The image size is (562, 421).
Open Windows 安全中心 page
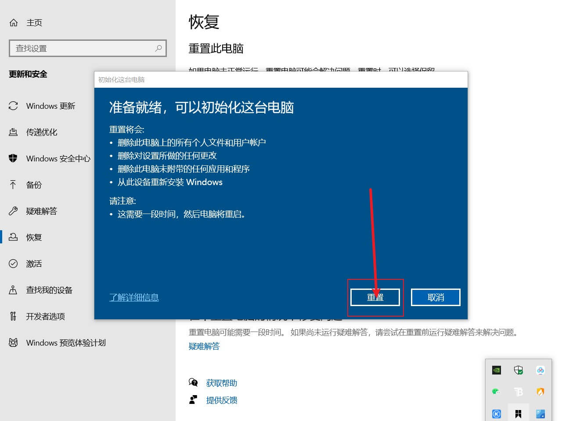click(58, 159)
